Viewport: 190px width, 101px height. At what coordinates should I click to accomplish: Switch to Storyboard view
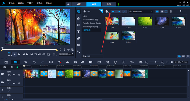coord(6,62)
